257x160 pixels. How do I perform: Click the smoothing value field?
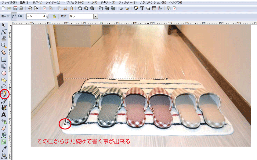coord(36,16)
